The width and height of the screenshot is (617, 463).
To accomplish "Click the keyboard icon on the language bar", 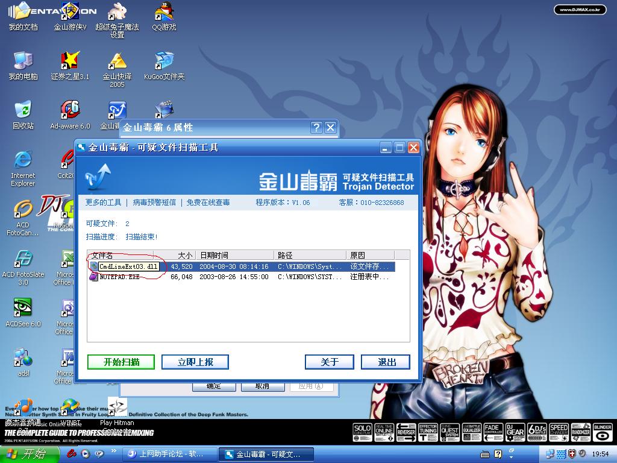I will [485, 455].
